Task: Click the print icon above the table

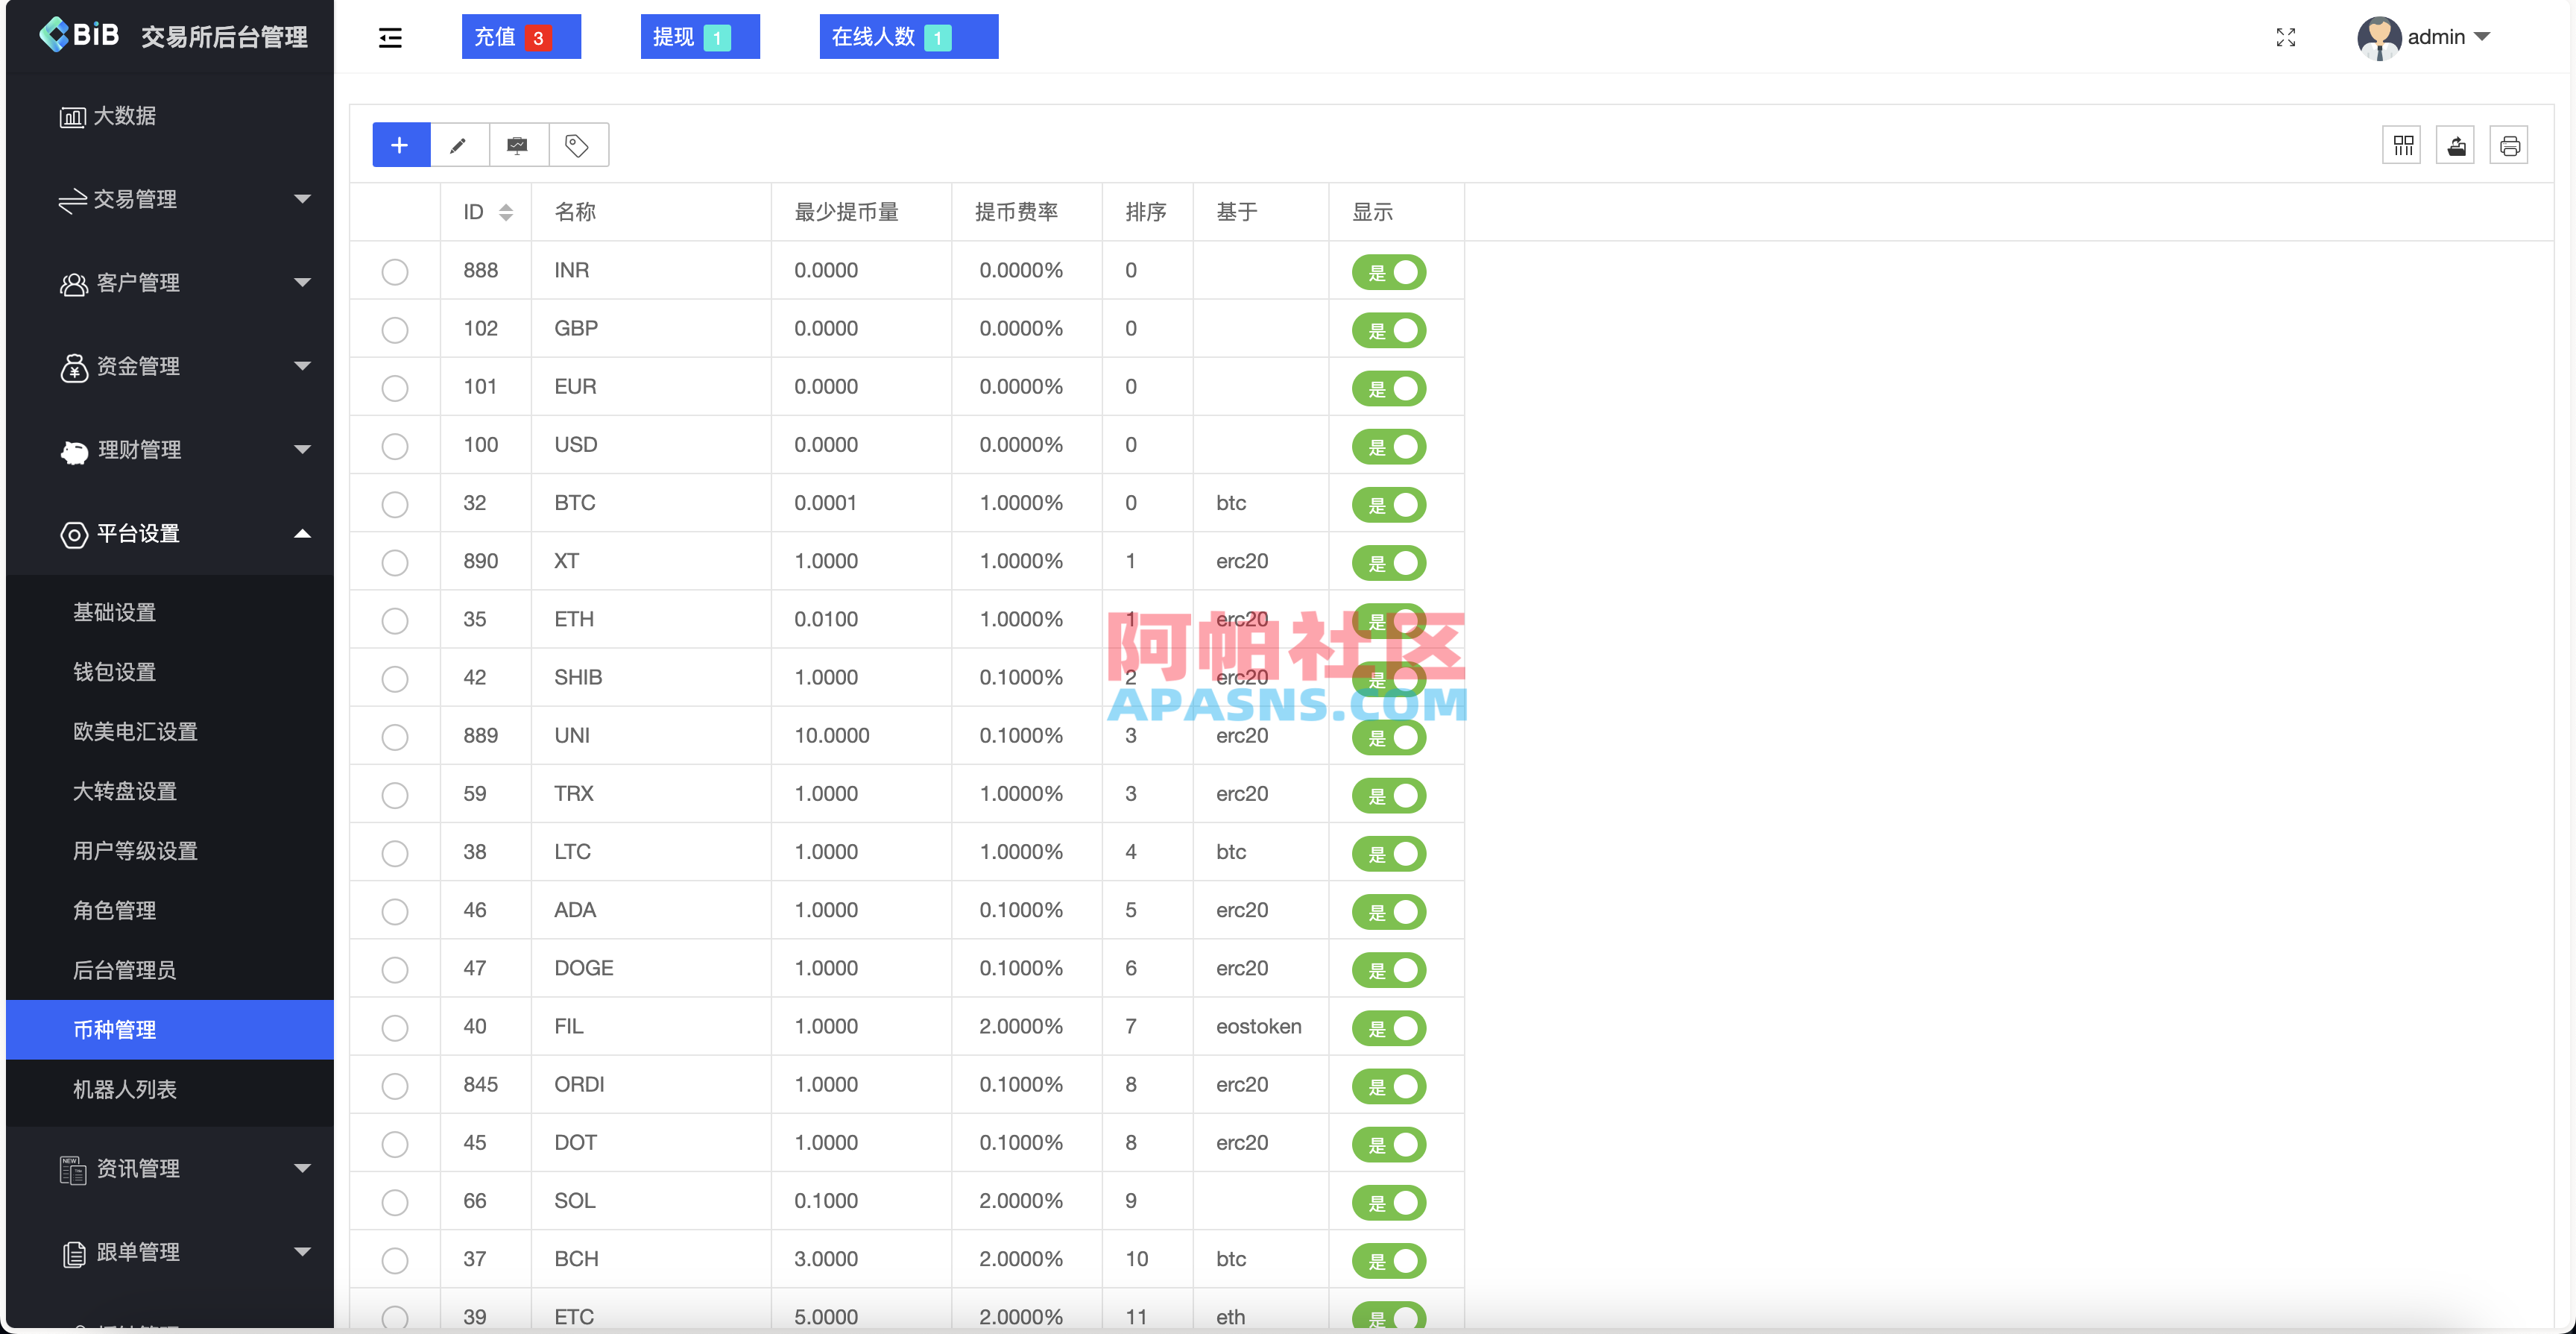Action: [x=2511, y=144]
